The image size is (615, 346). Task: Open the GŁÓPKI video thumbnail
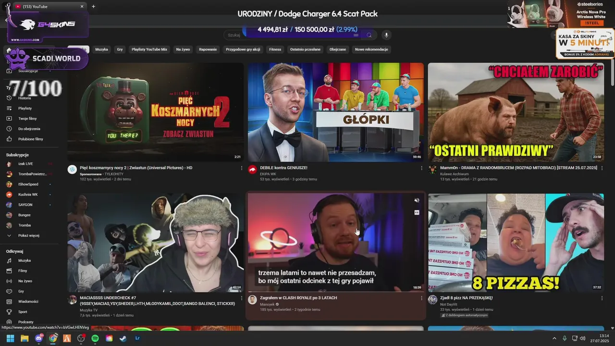click(336, 112)
